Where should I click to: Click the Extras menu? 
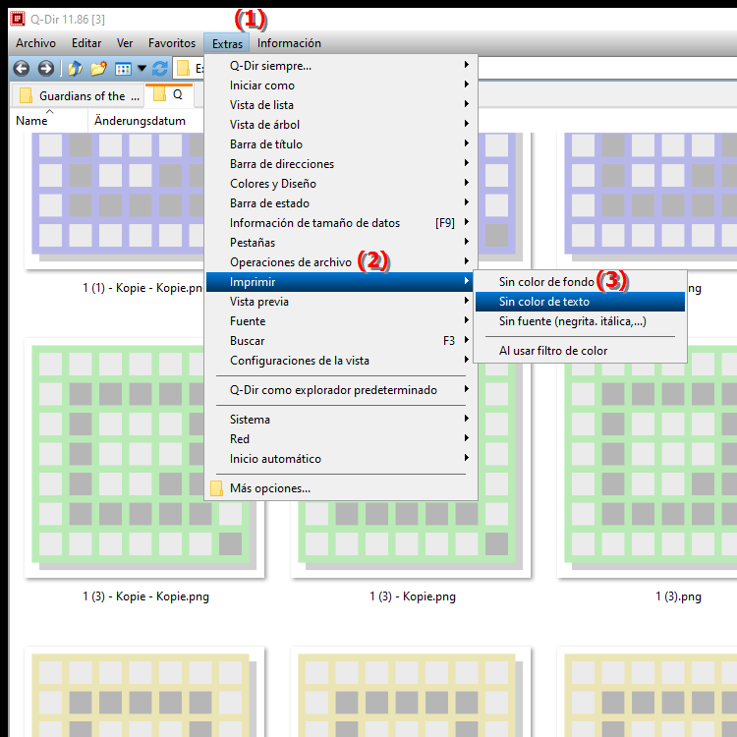(x=227, y=43)
